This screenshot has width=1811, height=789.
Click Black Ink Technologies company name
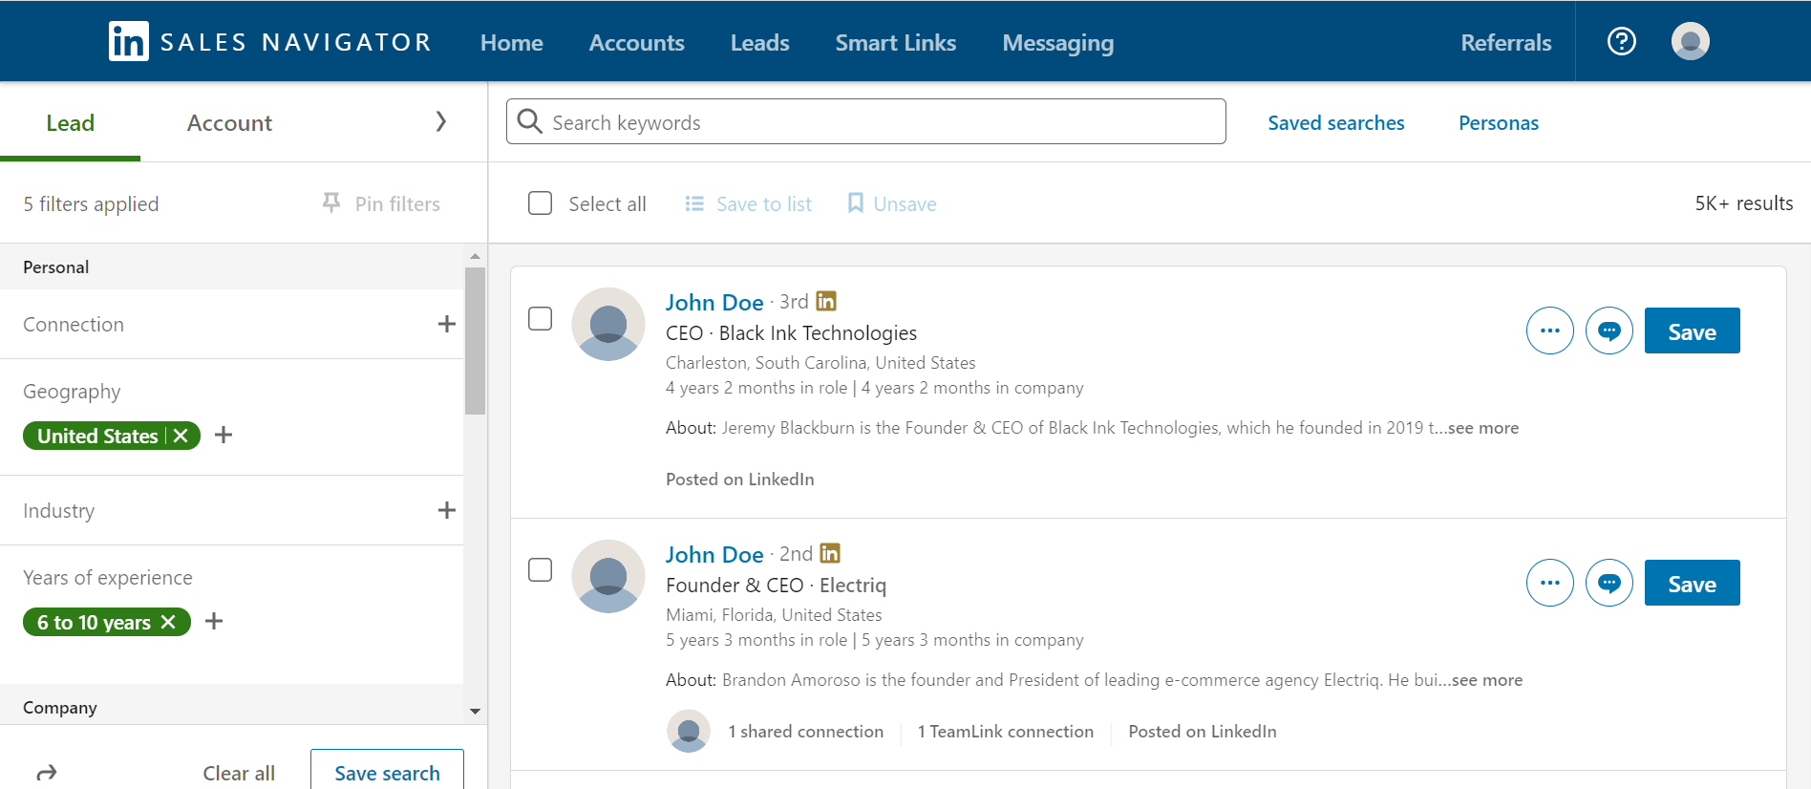[818, 332]
